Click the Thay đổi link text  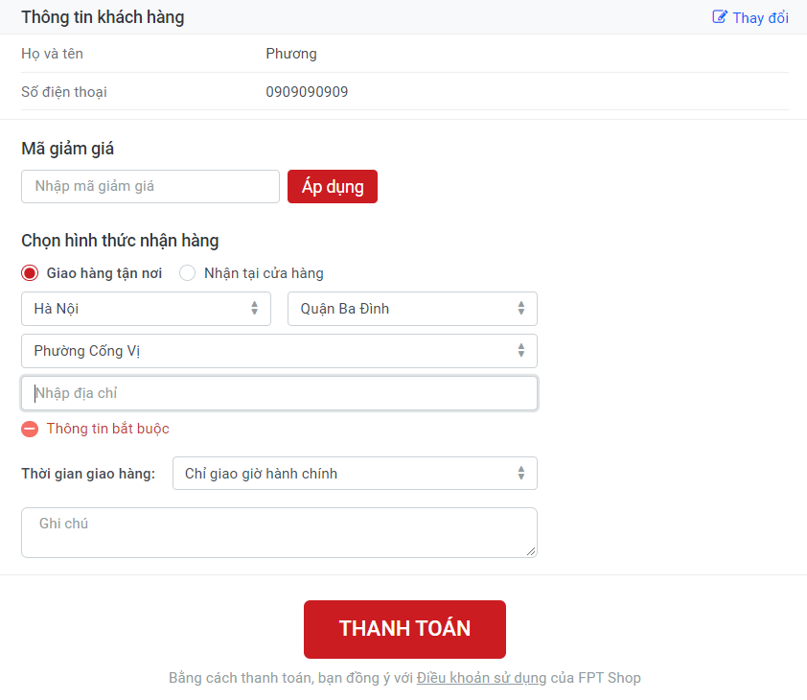point(760,18)
